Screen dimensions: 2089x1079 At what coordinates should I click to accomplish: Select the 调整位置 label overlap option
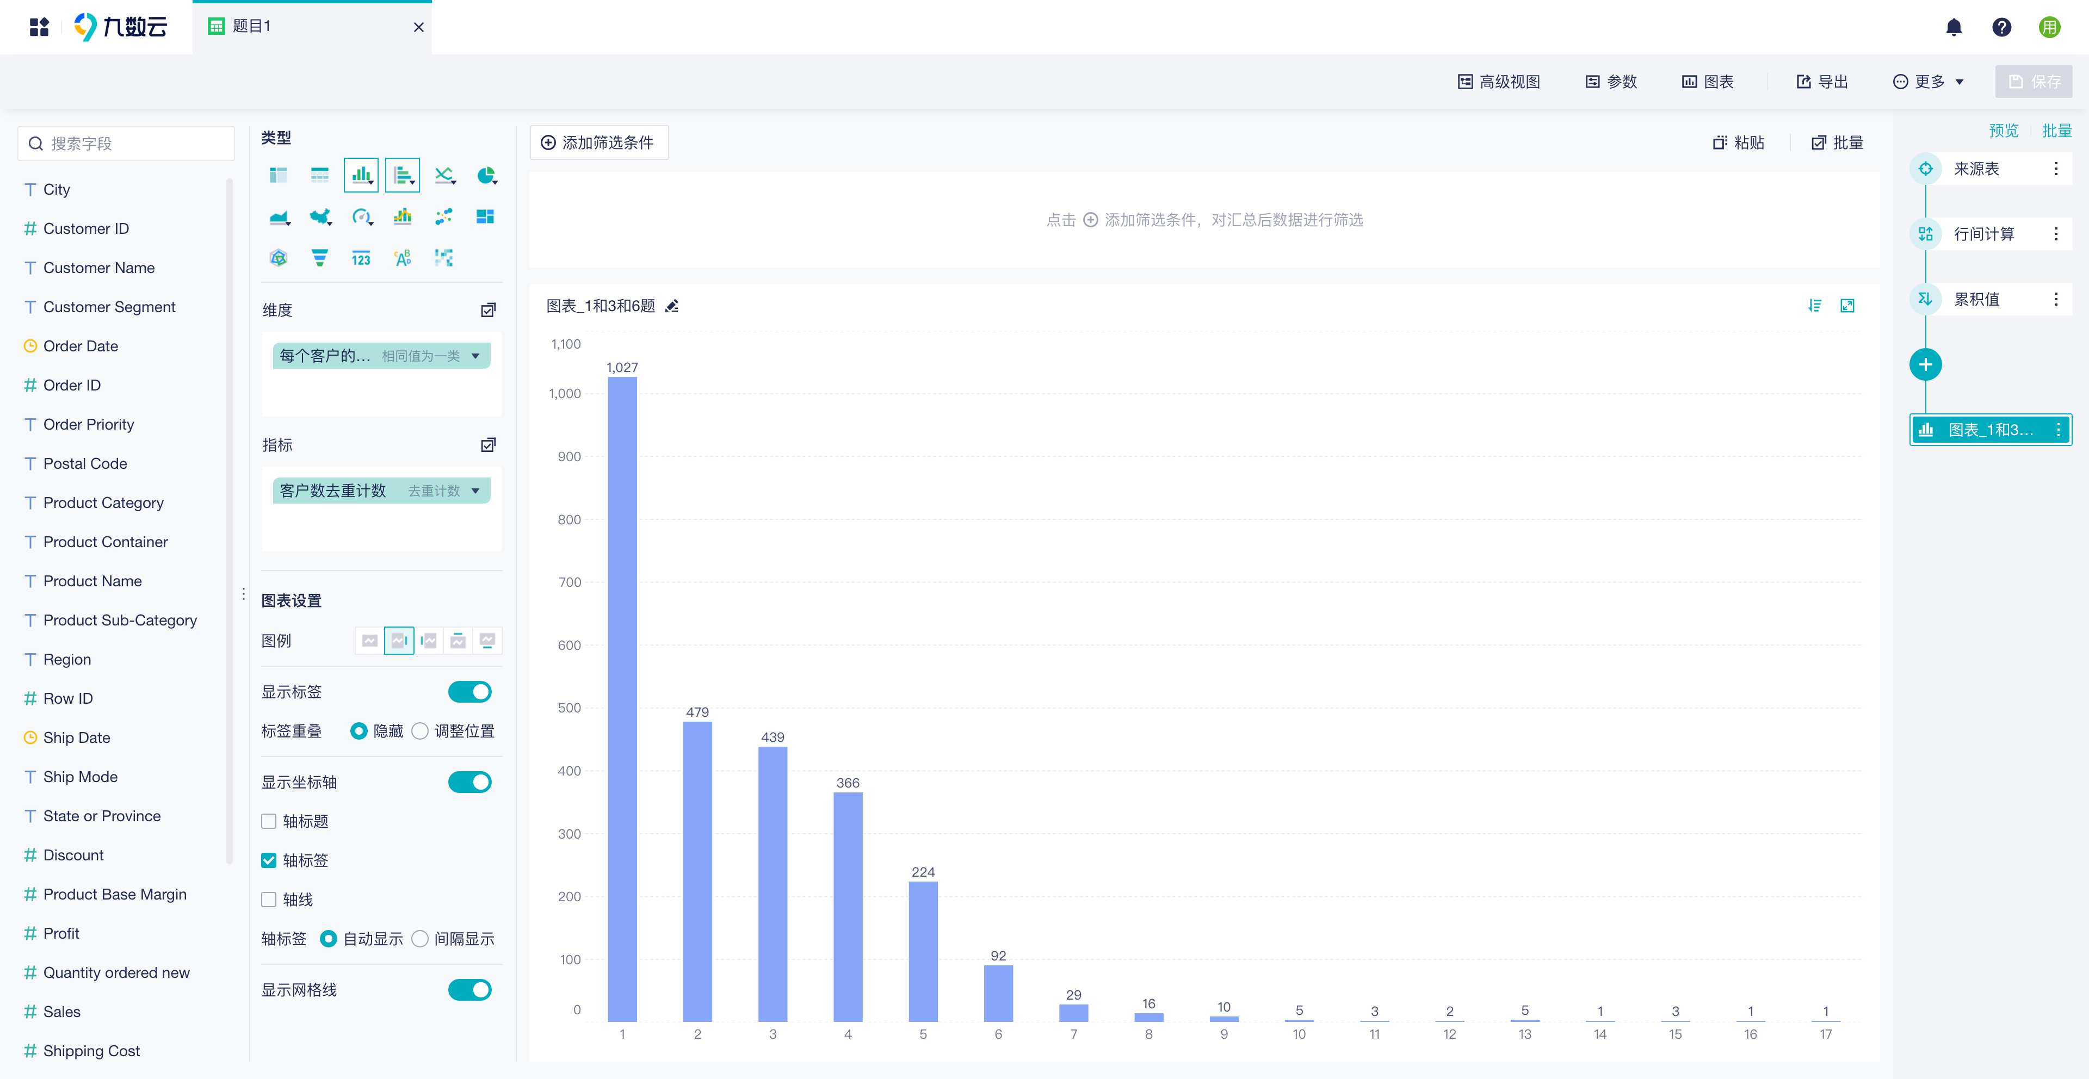coord(420,731)
